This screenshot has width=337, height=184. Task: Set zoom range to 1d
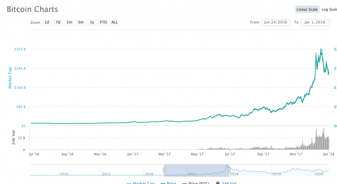point(47,22)
